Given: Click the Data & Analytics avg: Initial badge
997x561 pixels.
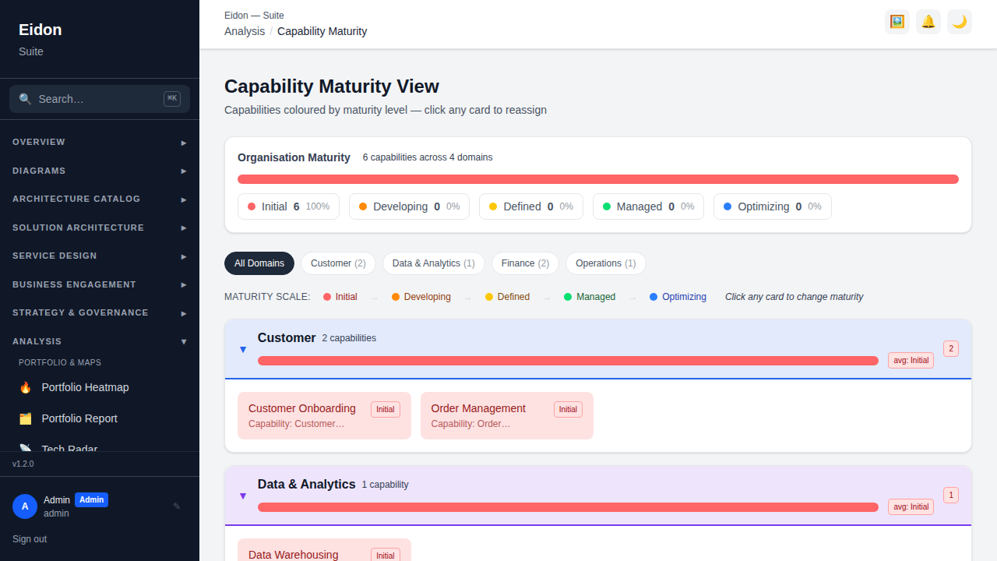Looking at the screenshot, I should [x=911, y=507].
